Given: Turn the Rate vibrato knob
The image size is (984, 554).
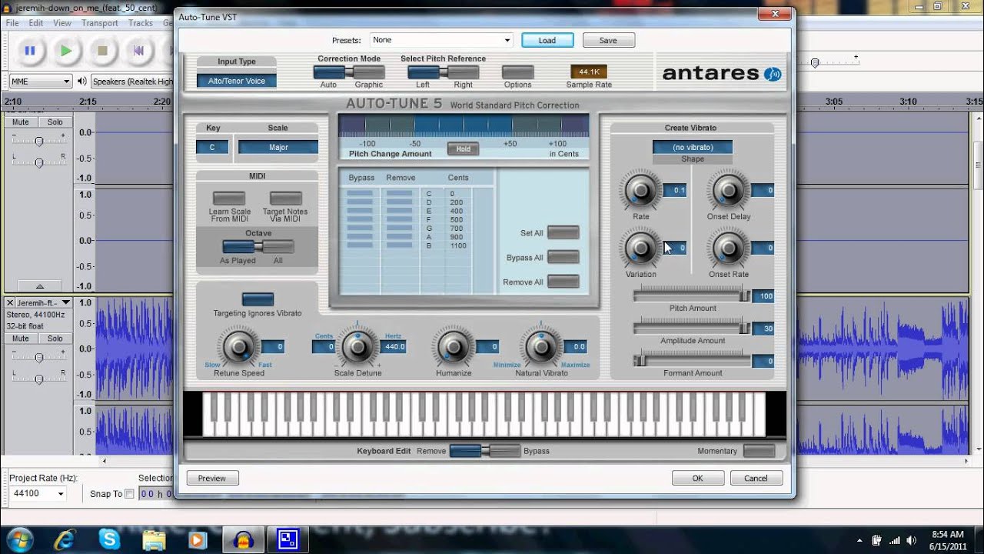Looking at the screenshot, I should pos(640,190).
